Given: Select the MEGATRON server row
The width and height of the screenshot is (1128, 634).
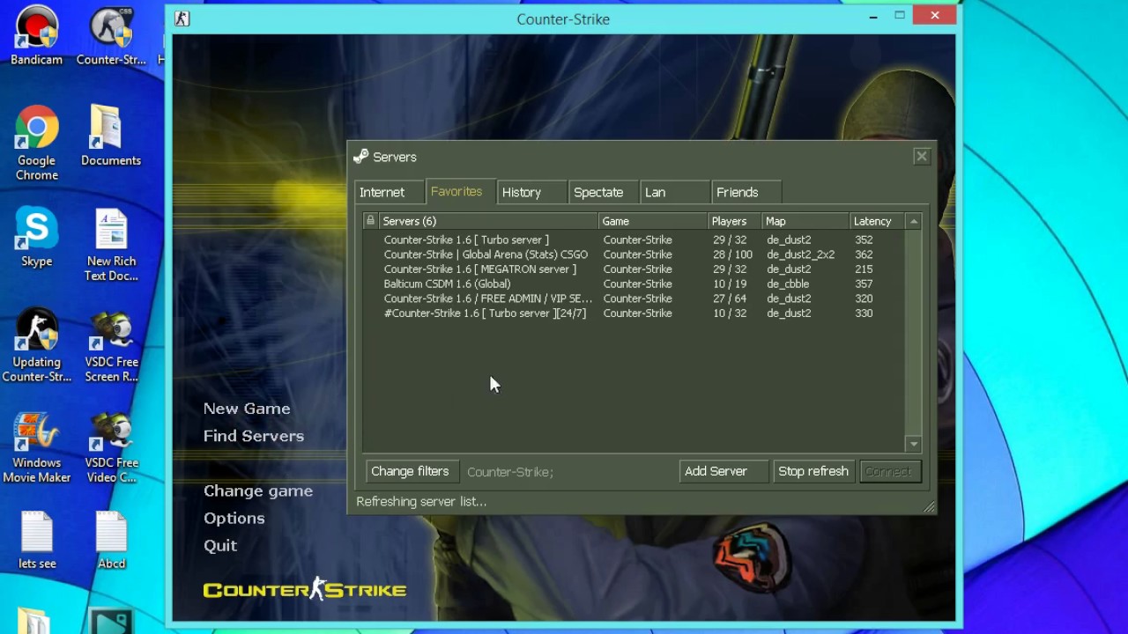Looking at the screenshot, I should click(x=634, y=269).
